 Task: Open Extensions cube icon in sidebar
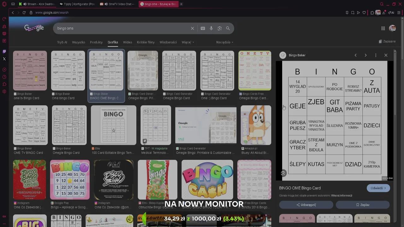[x=4, y=84]
